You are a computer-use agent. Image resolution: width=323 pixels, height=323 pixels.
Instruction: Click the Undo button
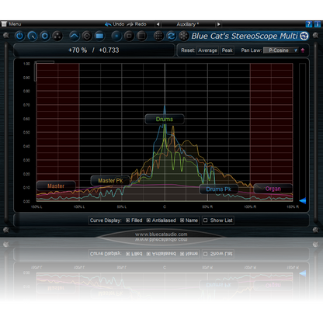tap(115, 24)
